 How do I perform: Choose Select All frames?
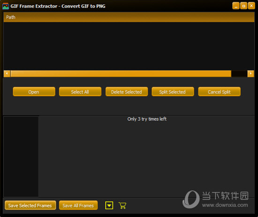tap(80, 92)
